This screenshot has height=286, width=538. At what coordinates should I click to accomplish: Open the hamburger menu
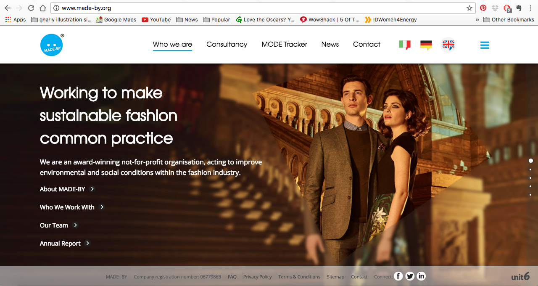[485, 45]
